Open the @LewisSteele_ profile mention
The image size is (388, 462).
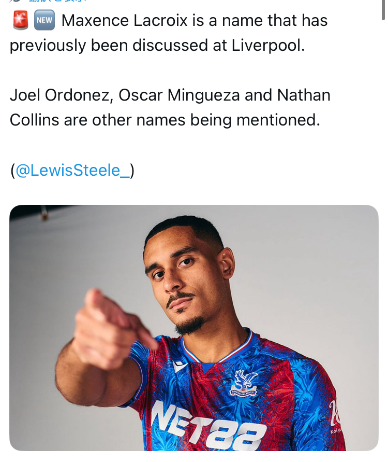(x=73, y=170)
